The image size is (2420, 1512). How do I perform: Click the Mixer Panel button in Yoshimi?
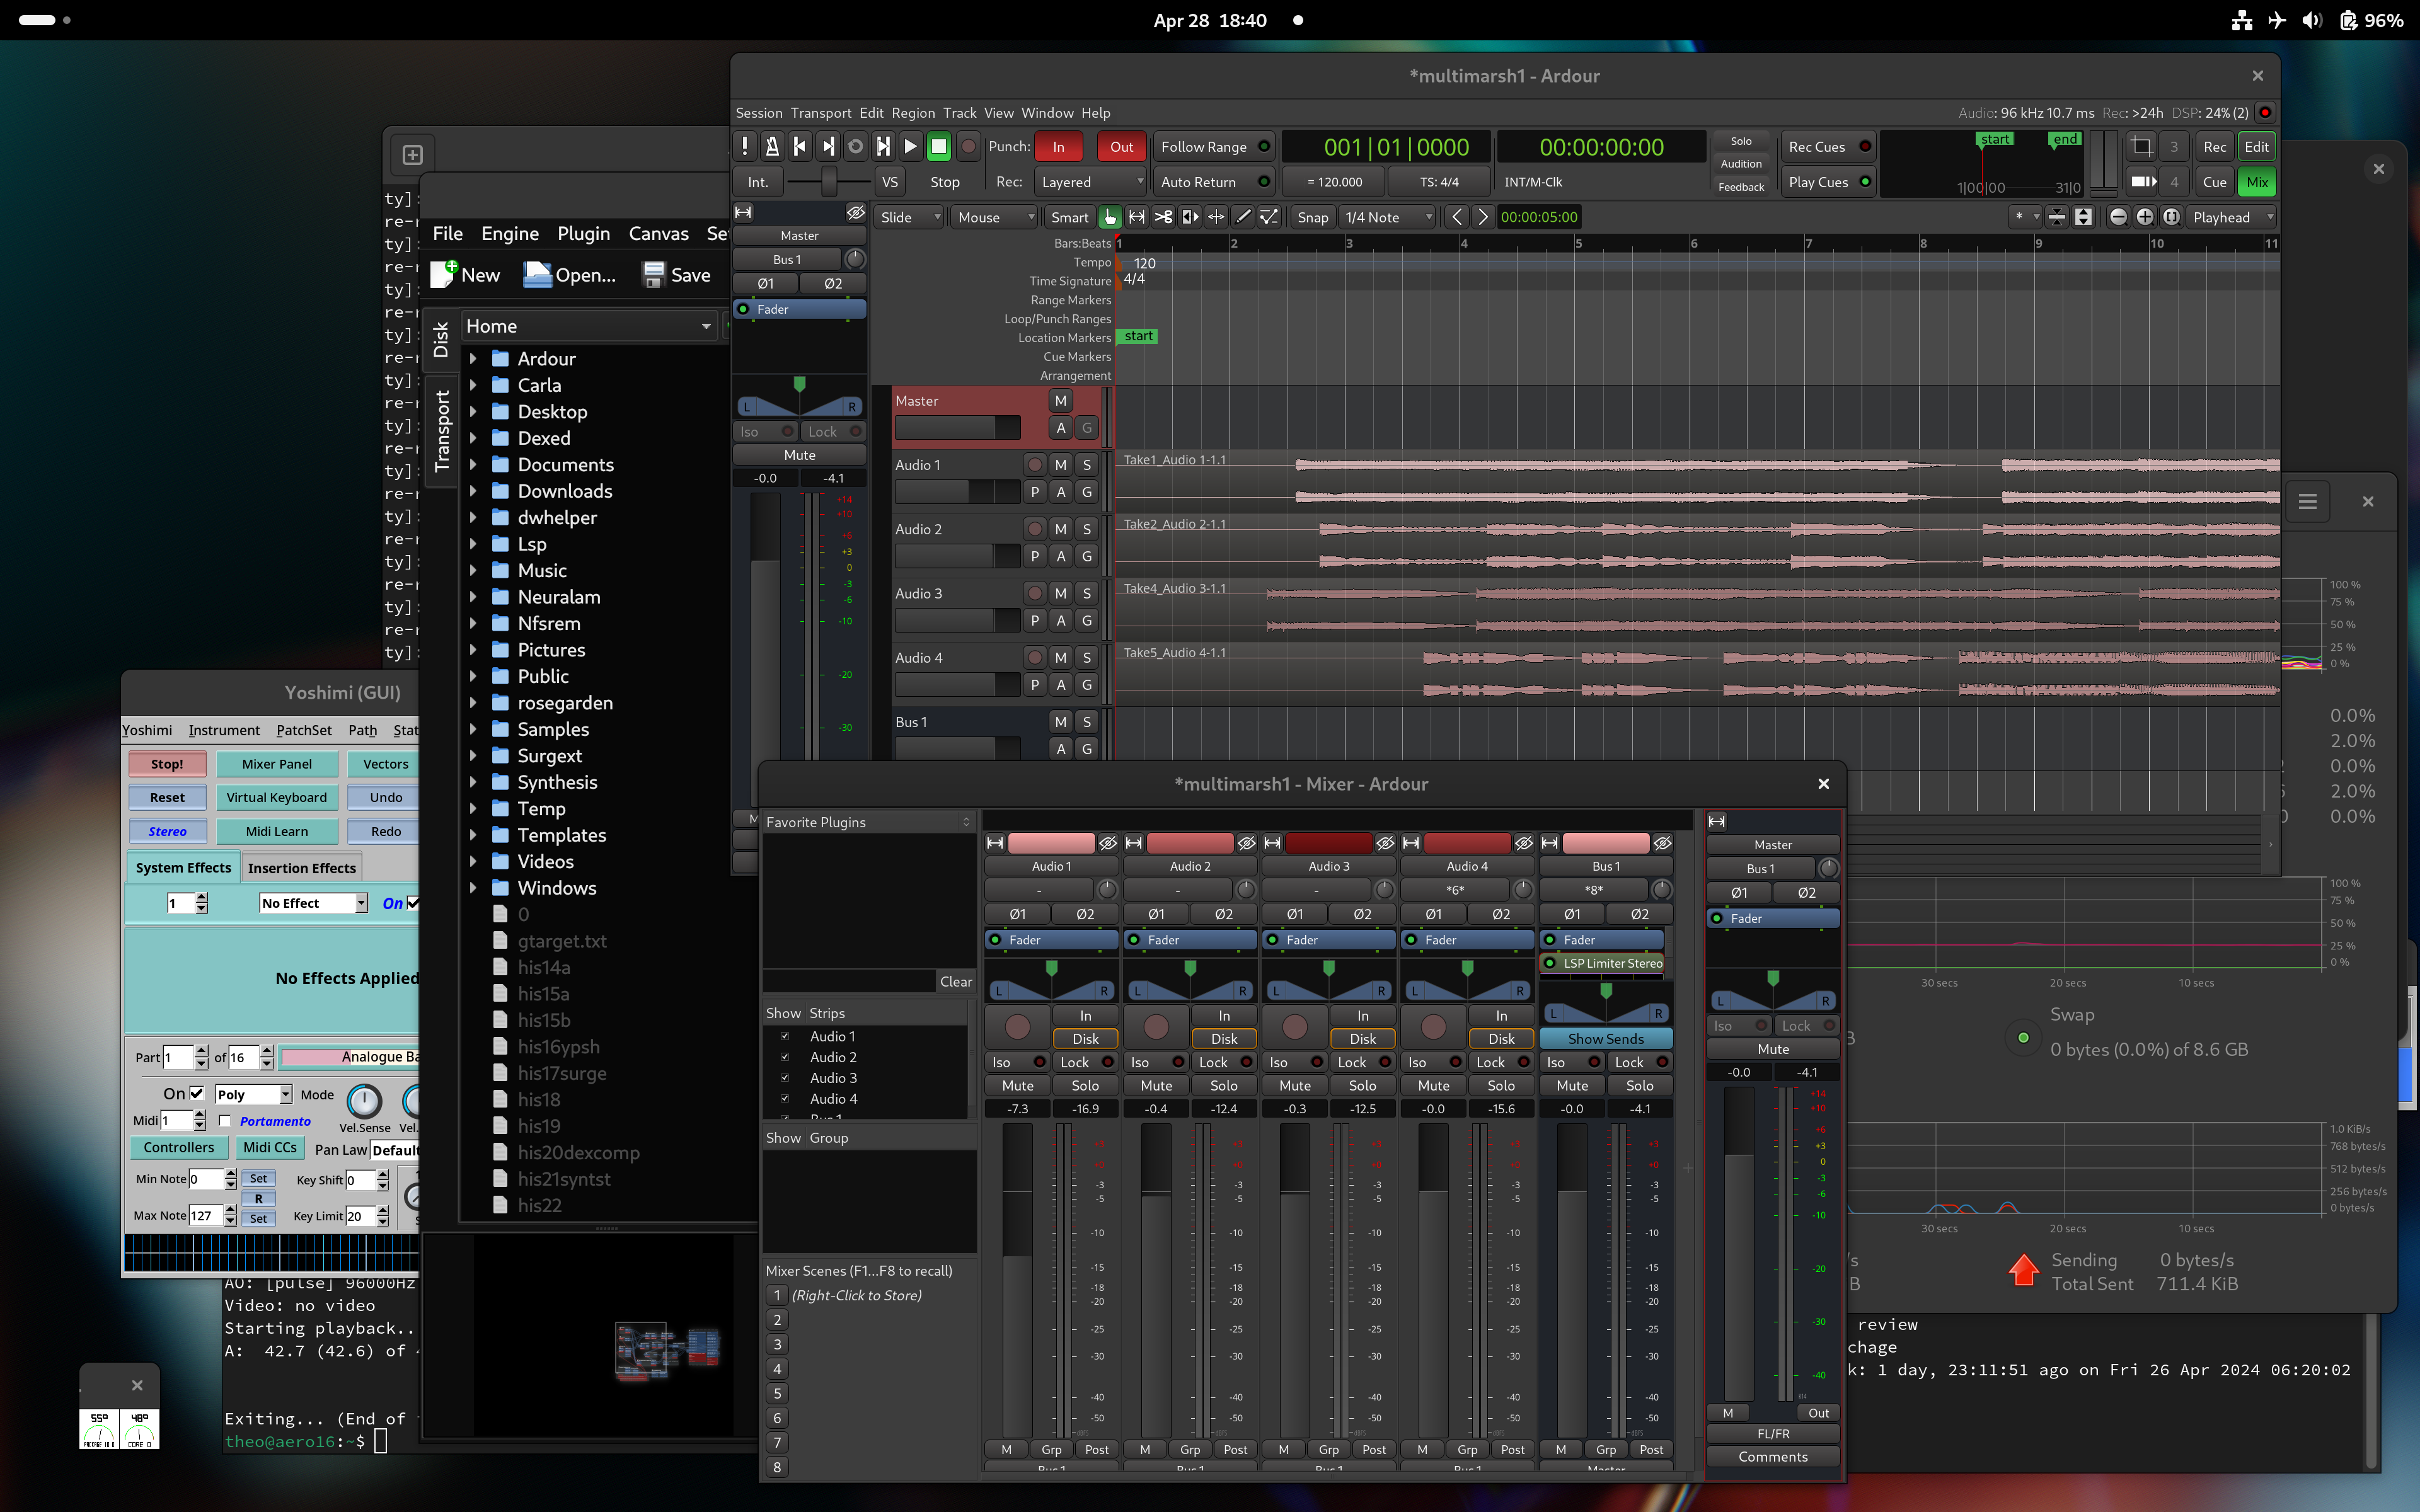click(x=276, y=764)
